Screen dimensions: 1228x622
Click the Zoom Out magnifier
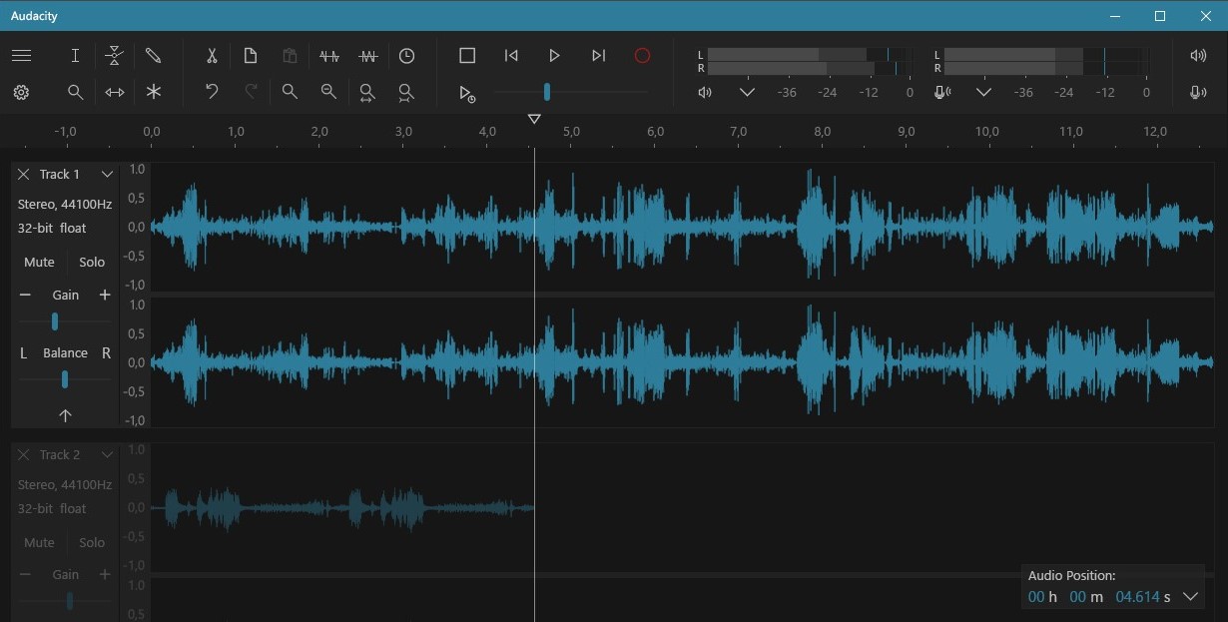pos(328,92)
